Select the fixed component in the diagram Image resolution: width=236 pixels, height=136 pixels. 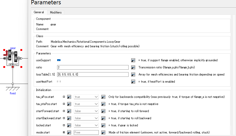pyautogui.click(x=13, y=88)
